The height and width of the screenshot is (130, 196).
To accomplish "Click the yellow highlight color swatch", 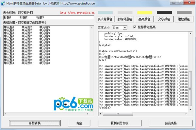I will (145, 12).
